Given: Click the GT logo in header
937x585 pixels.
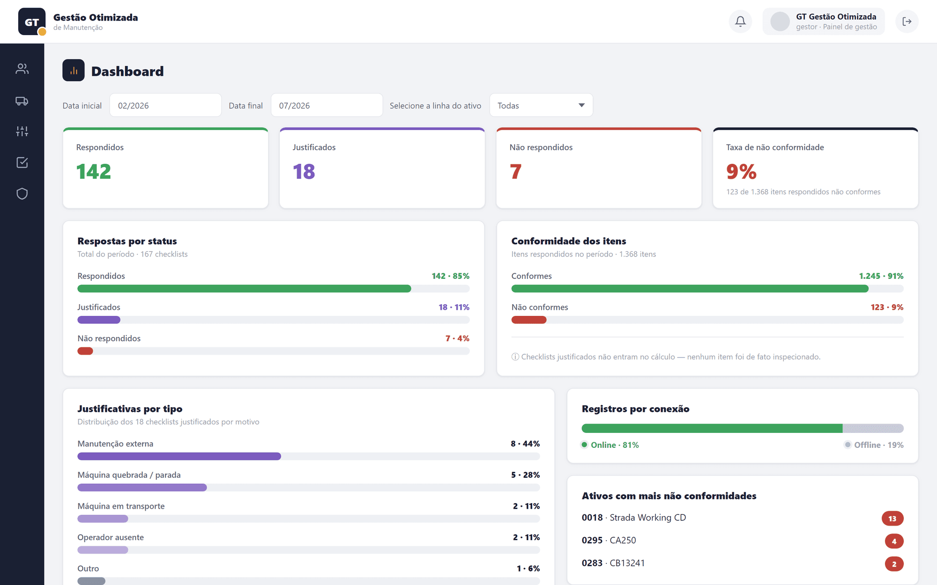Looking at the screenshot, I should (x=32, y=22).
